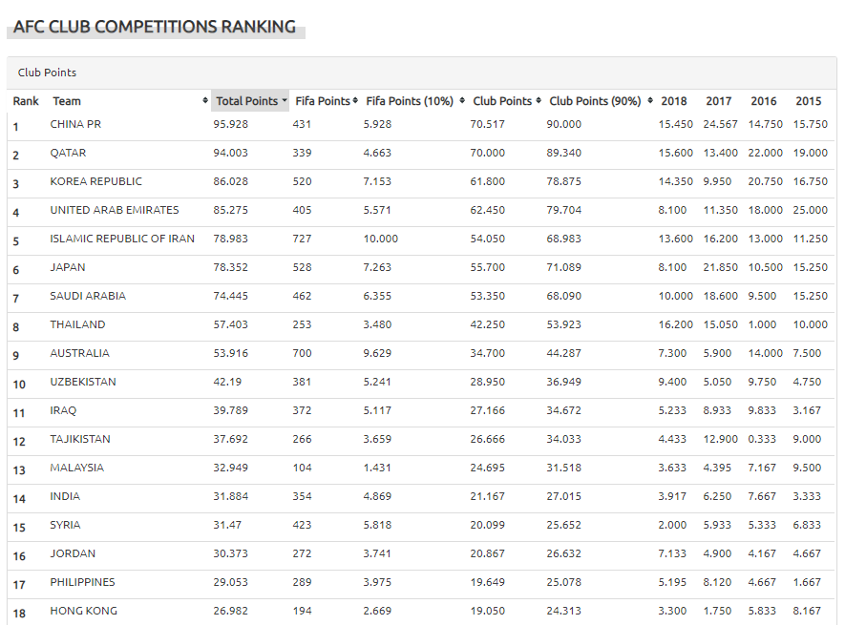
Task: Click the 2016 column header
Action: (763, 101)
